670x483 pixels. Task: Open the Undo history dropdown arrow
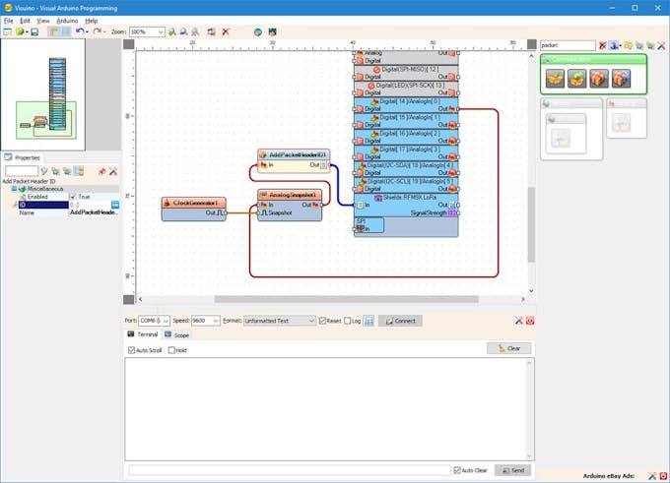tap(87, 32)
